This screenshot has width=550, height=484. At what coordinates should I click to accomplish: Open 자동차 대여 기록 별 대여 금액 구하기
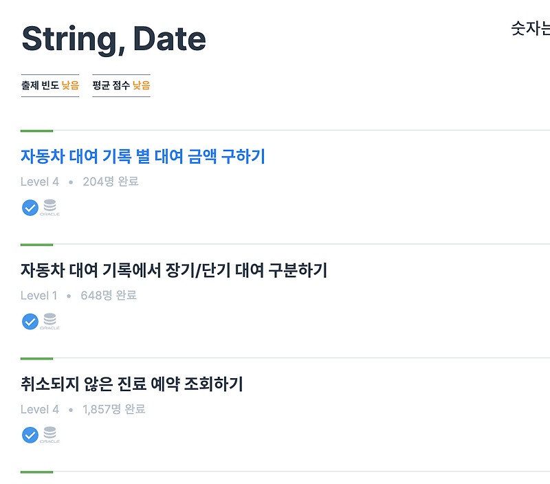144,157
